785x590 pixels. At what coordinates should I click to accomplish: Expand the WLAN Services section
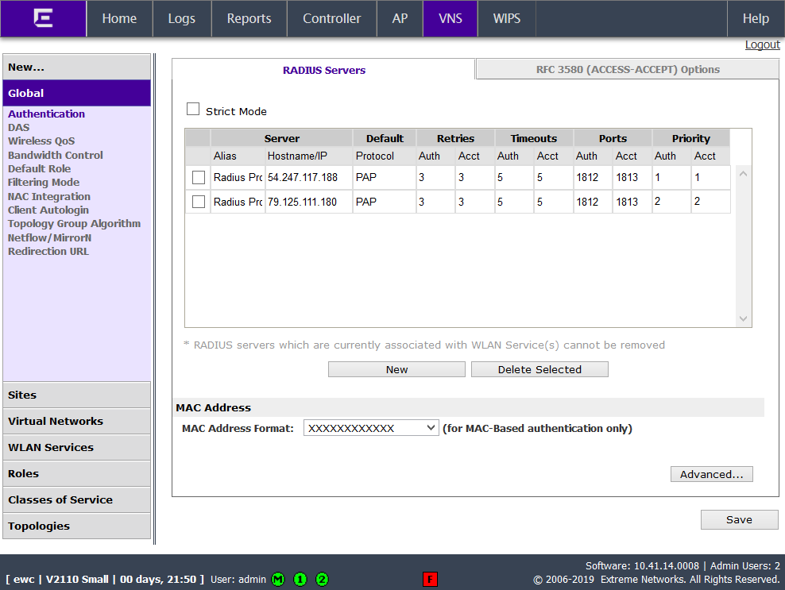pyautogui.click(x=76, y=447)
